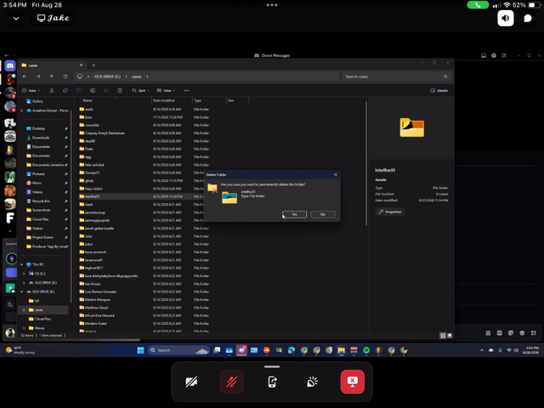Select the cases tab
This screenshot has width=544, height=408.
(52, 65)
